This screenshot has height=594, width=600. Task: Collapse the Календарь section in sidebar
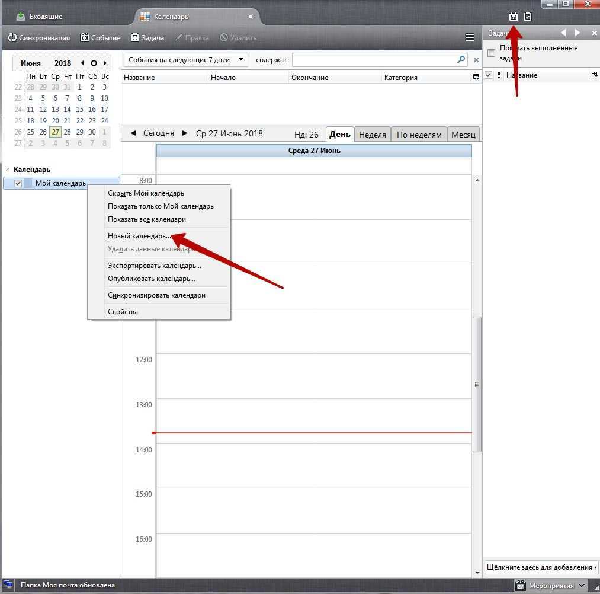point(8,170)
